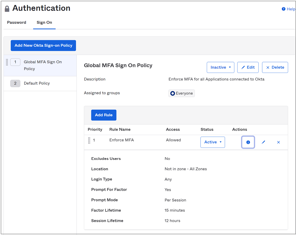Viewport: 296px width, 235px height.
Task: Delete the Global MFA Sign On Policy
Action: [x=275, y=67]
